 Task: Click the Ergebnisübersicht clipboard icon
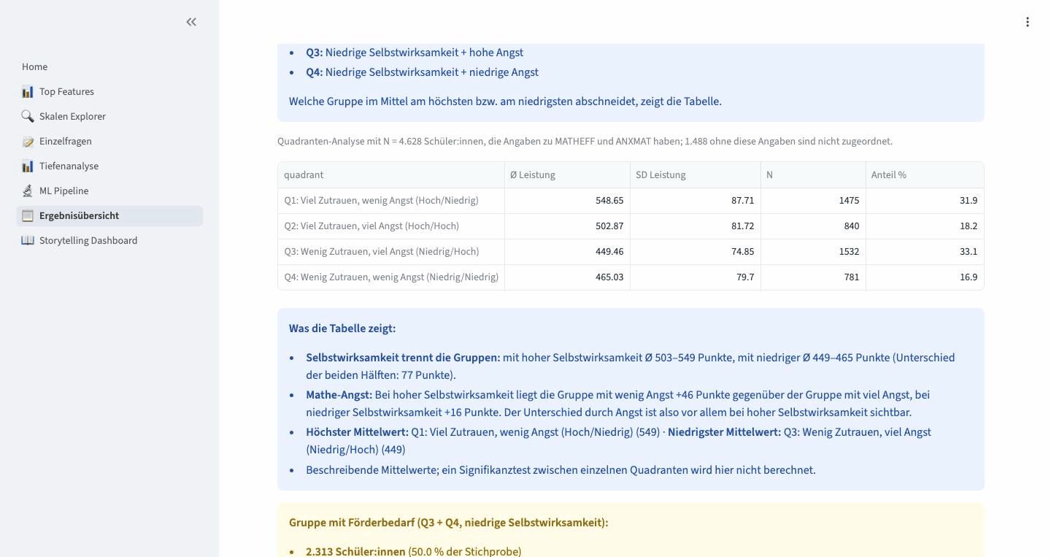28,216
